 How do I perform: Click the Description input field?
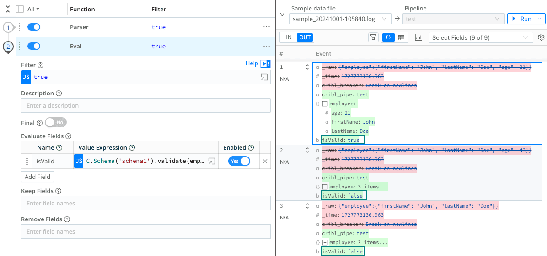(x=145, y=105)
